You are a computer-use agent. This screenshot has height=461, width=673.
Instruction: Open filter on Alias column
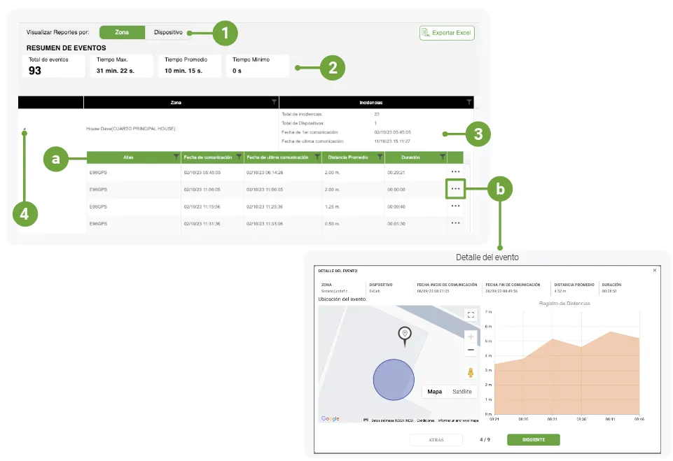(x=176, y=157)
